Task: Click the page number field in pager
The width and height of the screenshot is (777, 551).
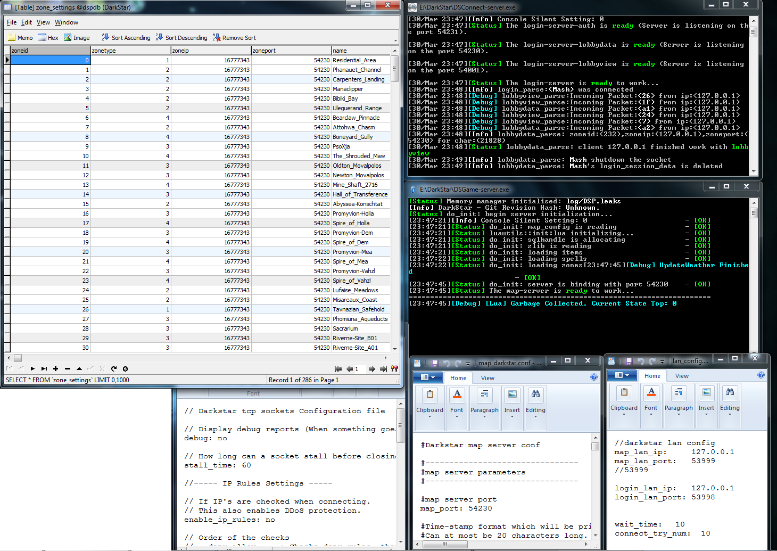Action: tap(360, 368)
